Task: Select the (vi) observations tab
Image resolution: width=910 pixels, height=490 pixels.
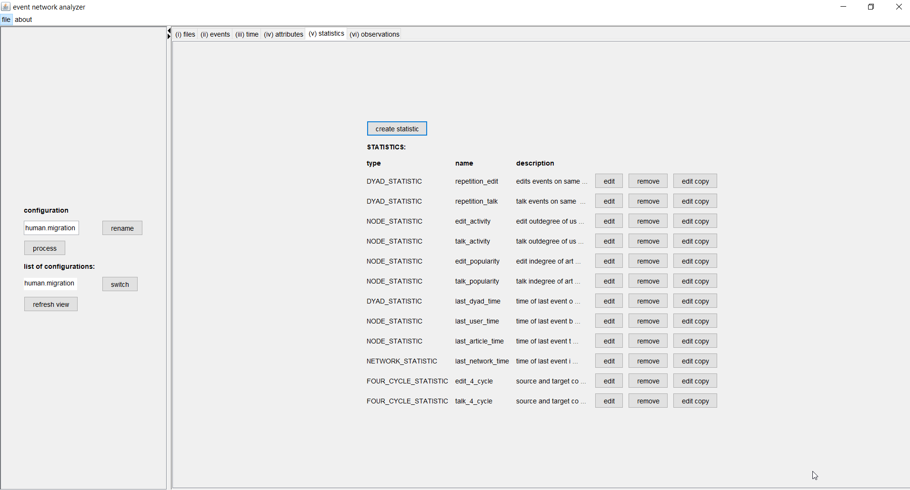Action: (374, 34)
